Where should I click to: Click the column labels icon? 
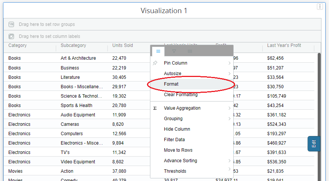pos(11,36)
